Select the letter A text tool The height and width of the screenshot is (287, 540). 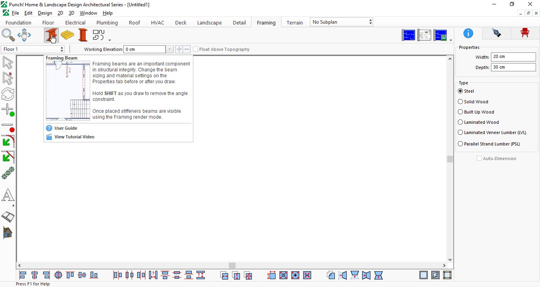(x=8, y=195)
